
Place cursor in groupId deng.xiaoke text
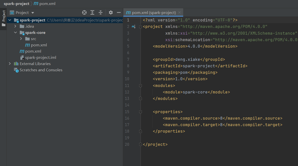point(188,59)
